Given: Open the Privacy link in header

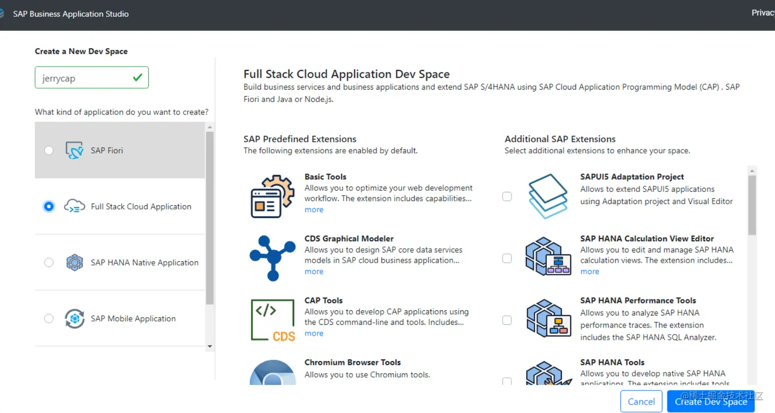Looking at the screenshot, I should (x=763, y=13).
